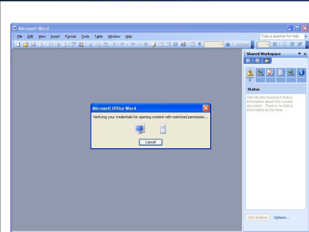Viewport: 309px width, 232px height.
Task: Open Tables and Borders toolbar icon
Action: (x=153, y=44)
